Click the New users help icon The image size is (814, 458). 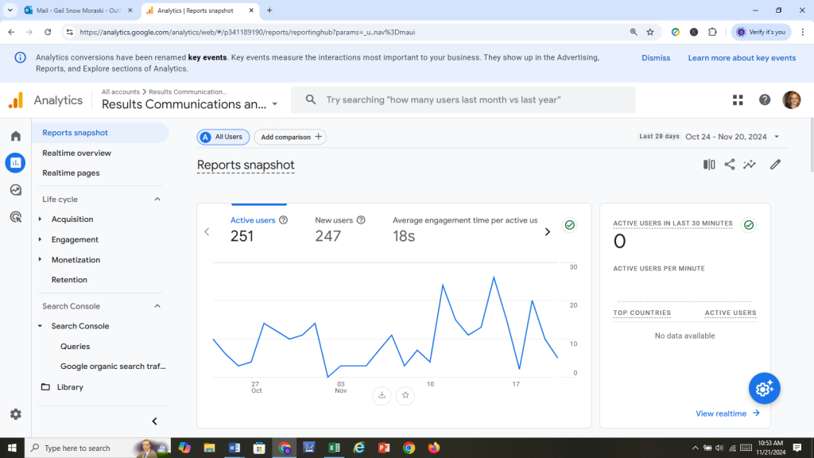point(361,220)
